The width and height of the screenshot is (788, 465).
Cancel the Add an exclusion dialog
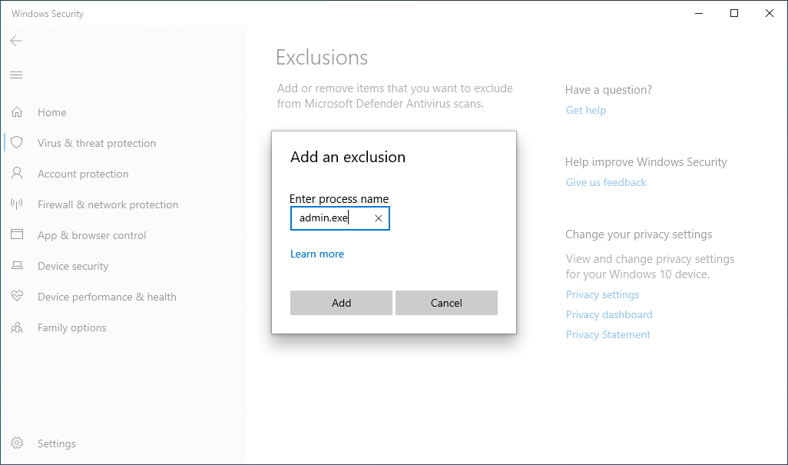[x=446, y=303]
